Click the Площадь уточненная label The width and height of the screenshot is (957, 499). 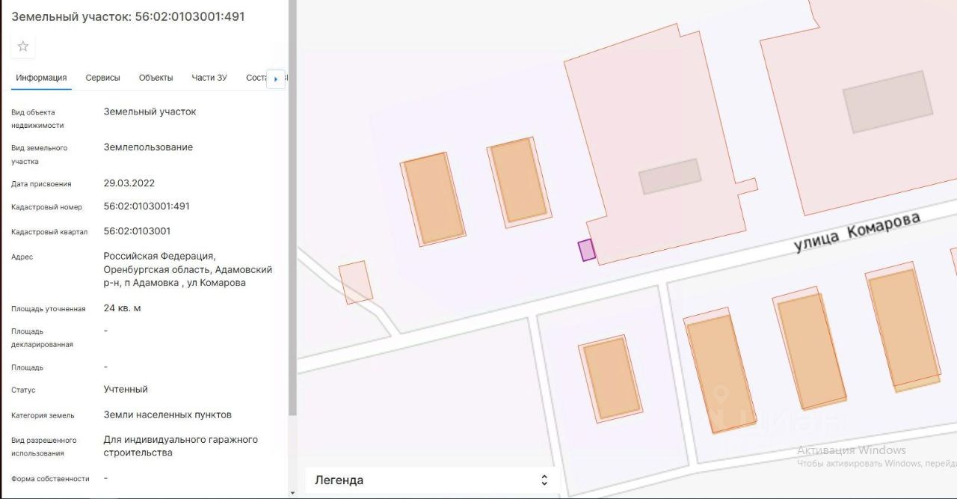point(48,309)
